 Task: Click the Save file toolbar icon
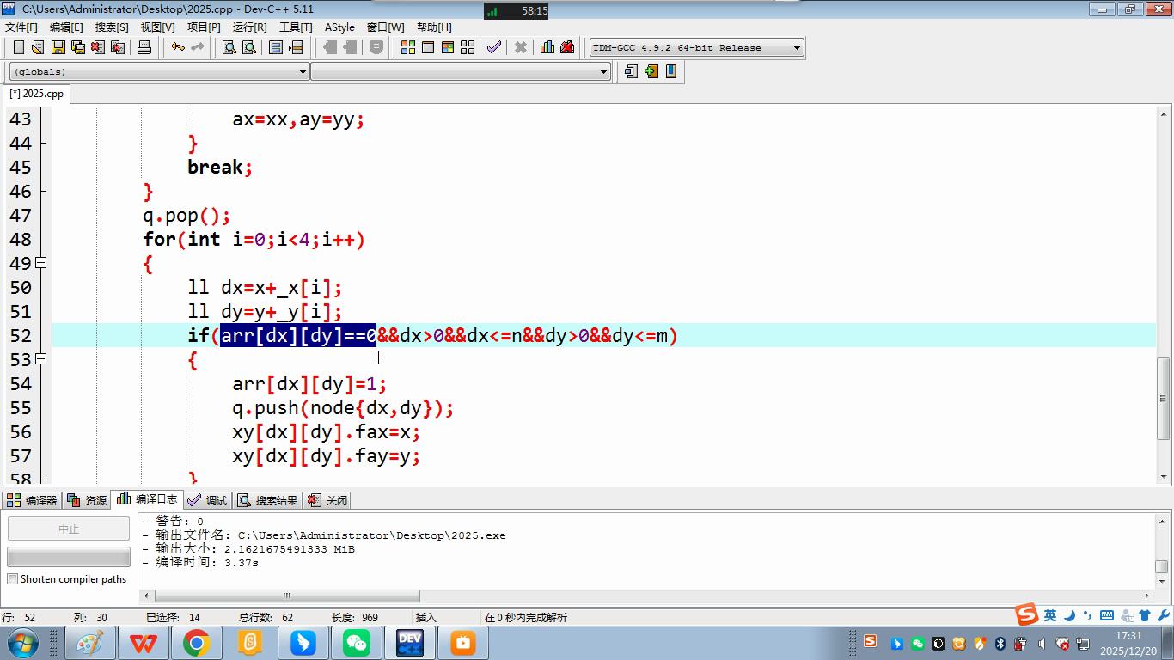pos(58,47)
